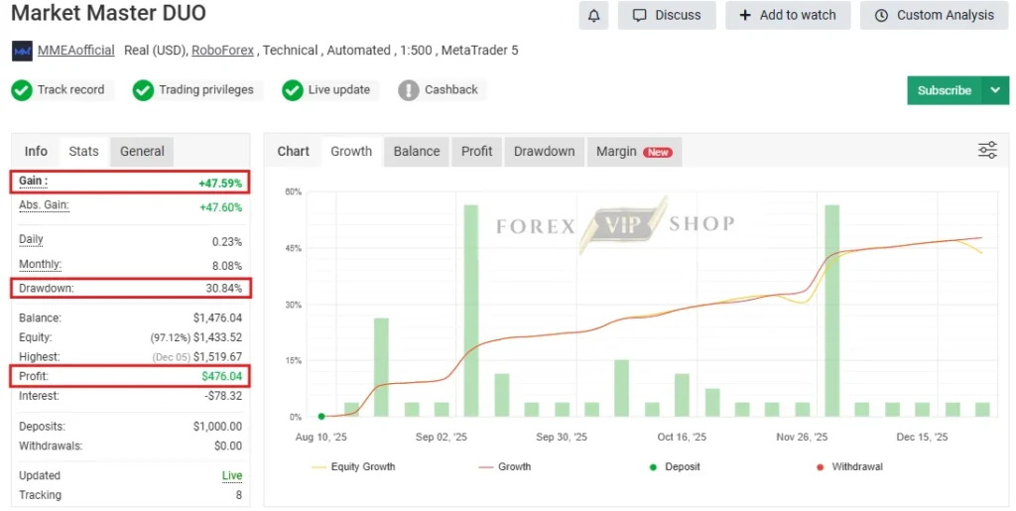Click the green Subscribe button
Screen dimensions: 1016x511
click(945, 90)
